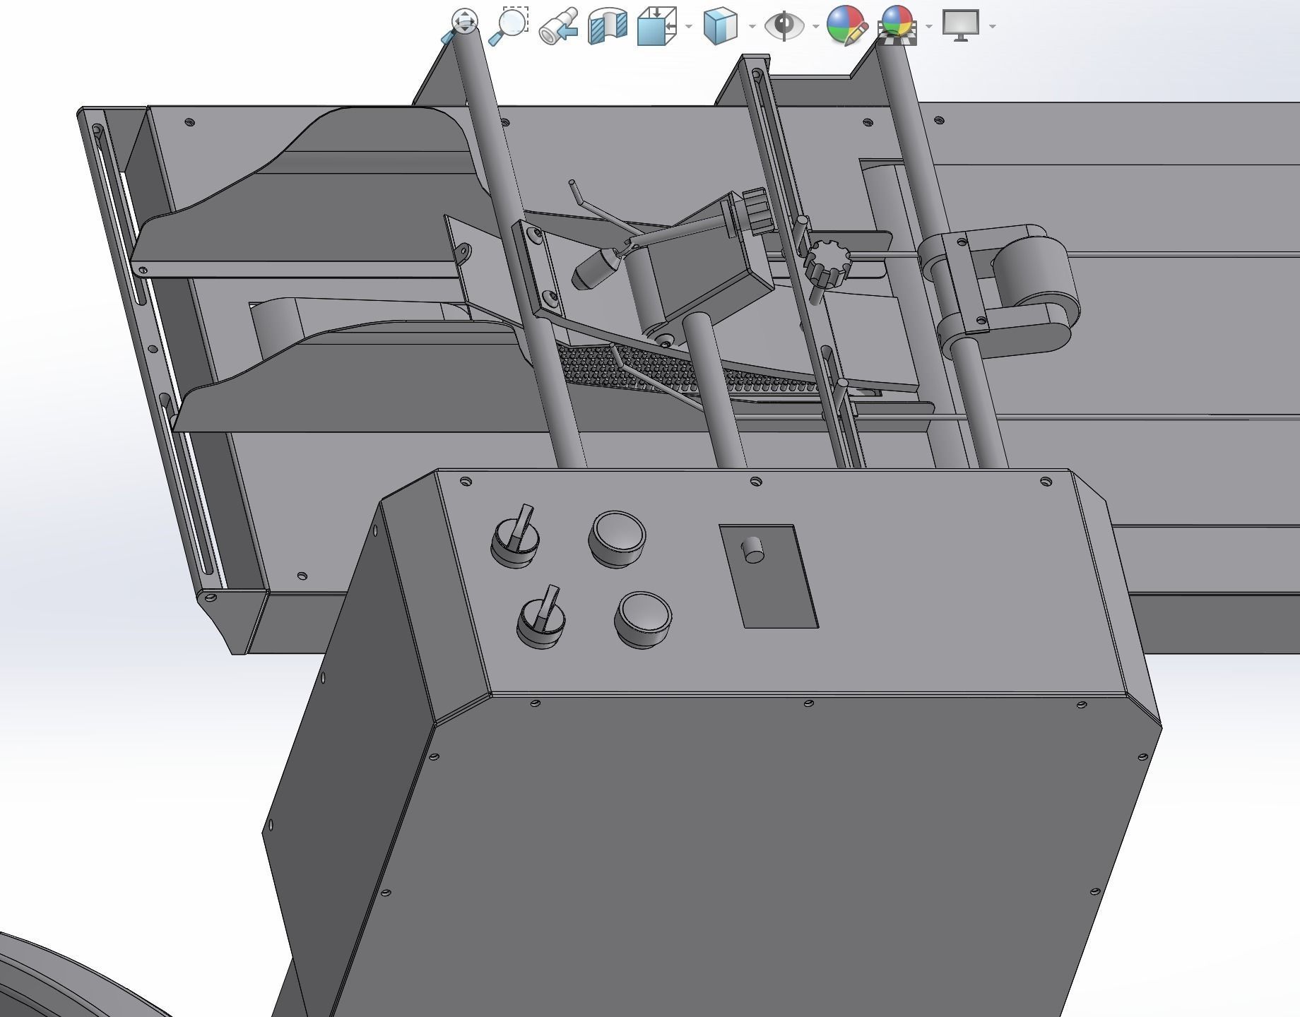Viewport: 1300px width, 1017px height.
Task: Select the upper selector switch on control panel
Action: pyautogui.click(x=516, y=538)
